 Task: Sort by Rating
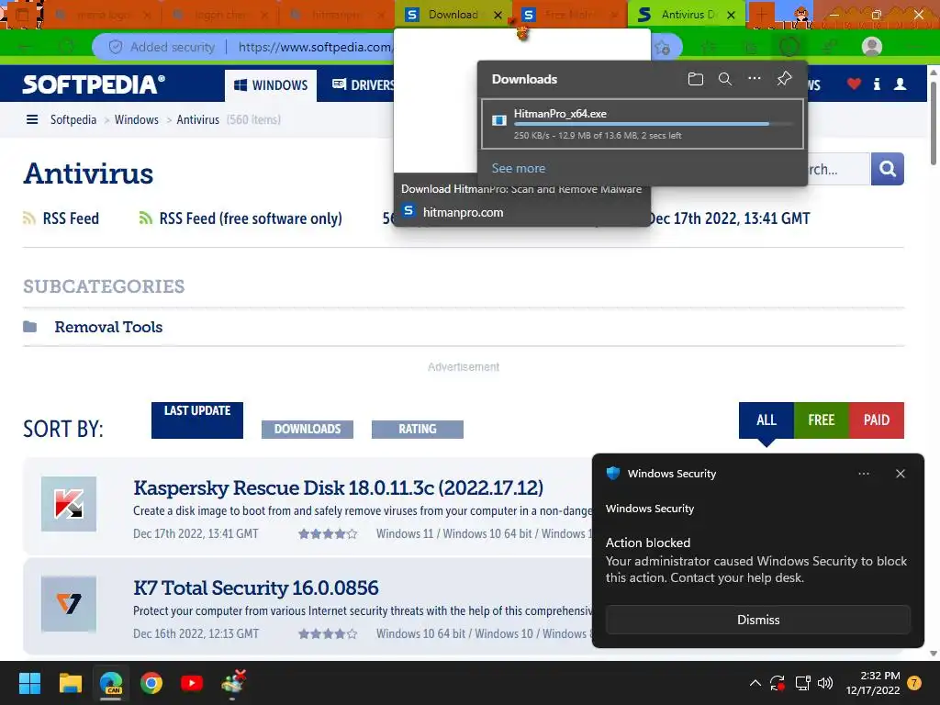pyautogui.click(x=418, y=430)
